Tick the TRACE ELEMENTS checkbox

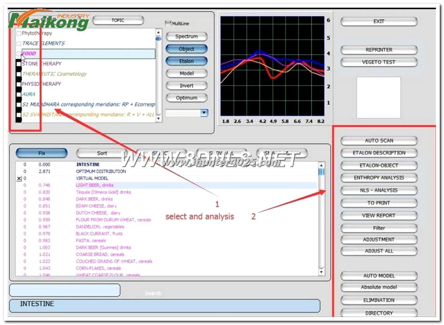pyautogui.click(x=19, y=44)
